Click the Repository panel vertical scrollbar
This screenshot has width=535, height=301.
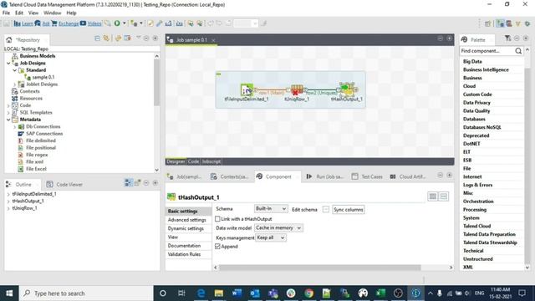click(x=156, y=82)
